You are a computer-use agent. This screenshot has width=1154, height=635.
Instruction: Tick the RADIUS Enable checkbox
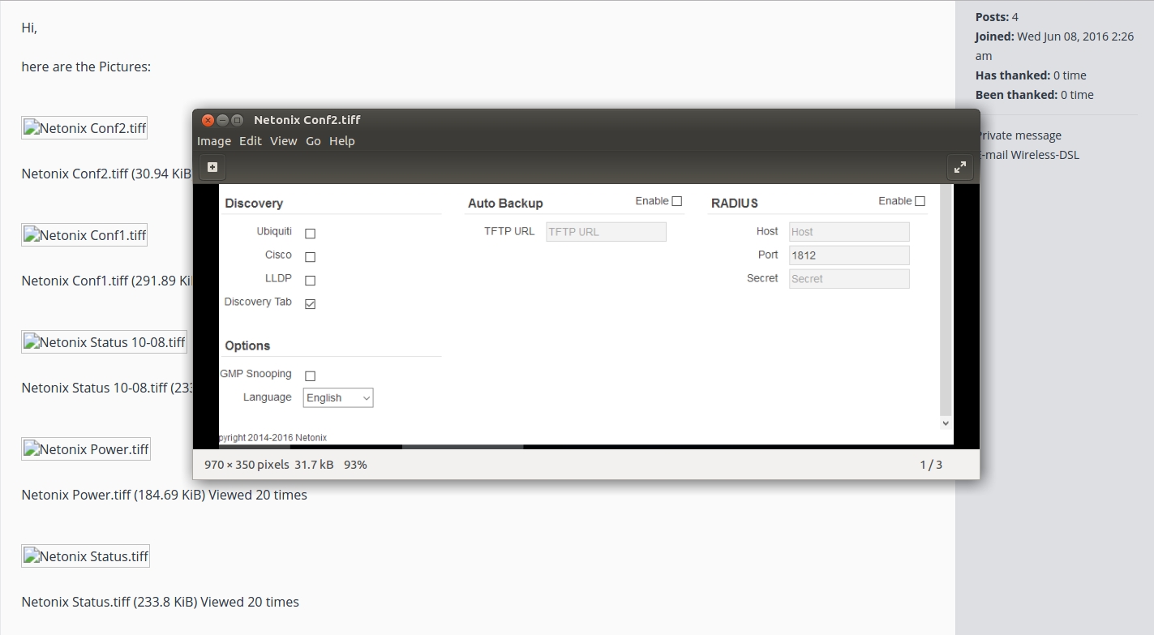(x=920, y=201)
